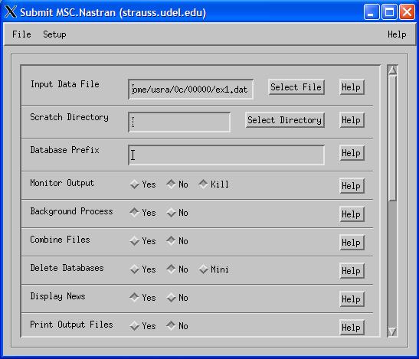Open Help for Input Data File
419x359 pixels.
352,87
